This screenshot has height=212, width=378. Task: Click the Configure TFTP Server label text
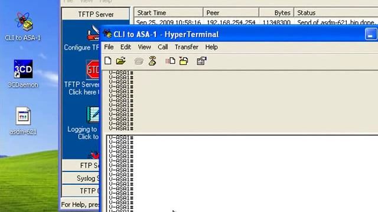82,47
